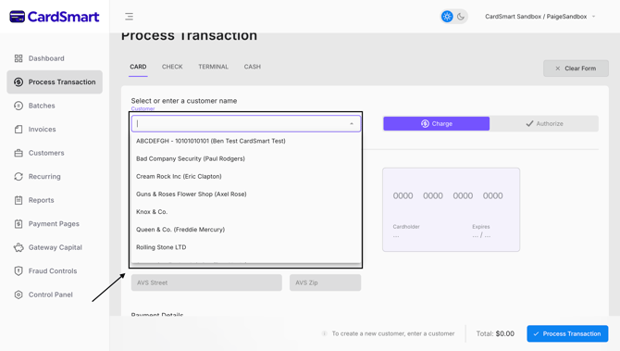Click the Dashboard grid icon
This screenshot has height=351, width=620.
pyautogui.click(x=19, y=58)
